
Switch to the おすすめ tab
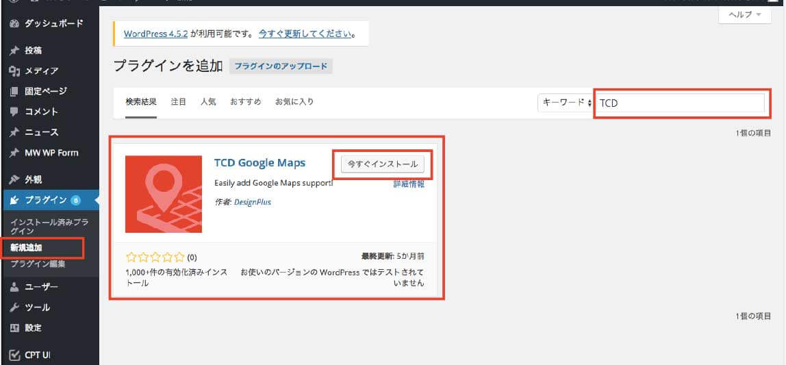coord(246,102)
